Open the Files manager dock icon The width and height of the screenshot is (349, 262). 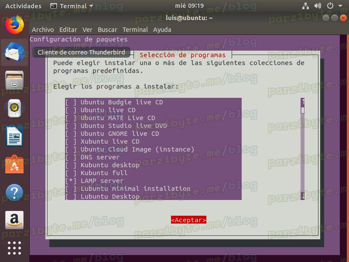coord(14,81)
